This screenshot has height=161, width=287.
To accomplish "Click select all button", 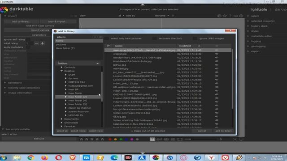I will coord(62,131).
